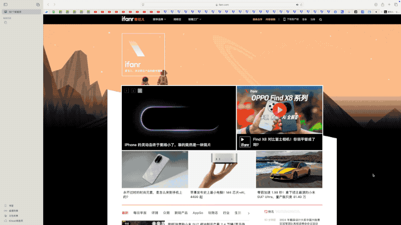Show the tab overview grid
The width and height of the screenshot is (401, 225).
395,4
